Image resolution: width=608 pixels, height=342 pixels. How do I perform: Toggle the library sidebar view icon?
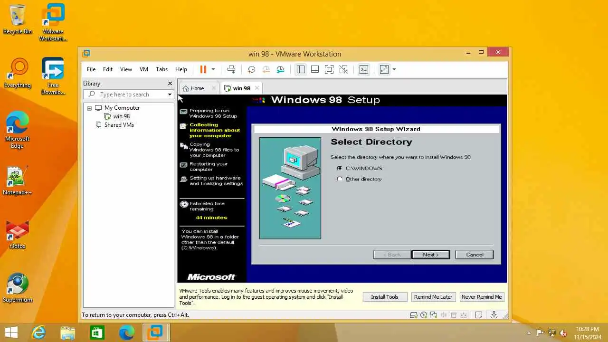[x=301, y=69]
